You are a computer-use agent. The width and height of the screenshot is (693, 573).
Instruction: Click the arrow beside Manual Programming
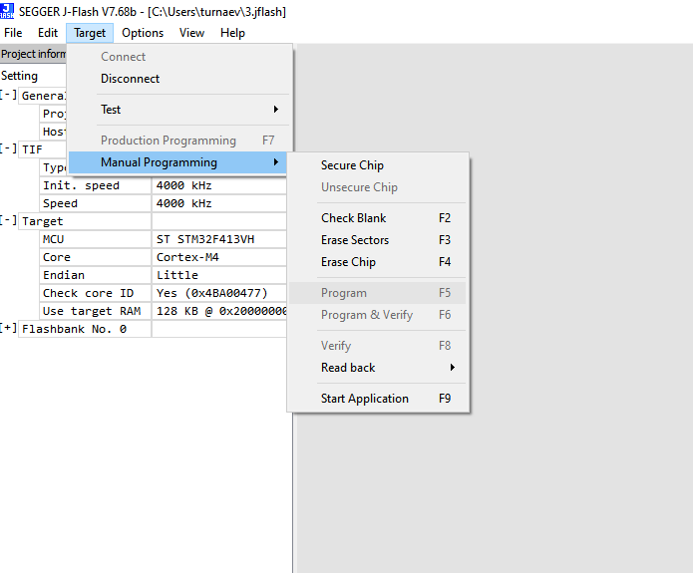tap(276, 162)
